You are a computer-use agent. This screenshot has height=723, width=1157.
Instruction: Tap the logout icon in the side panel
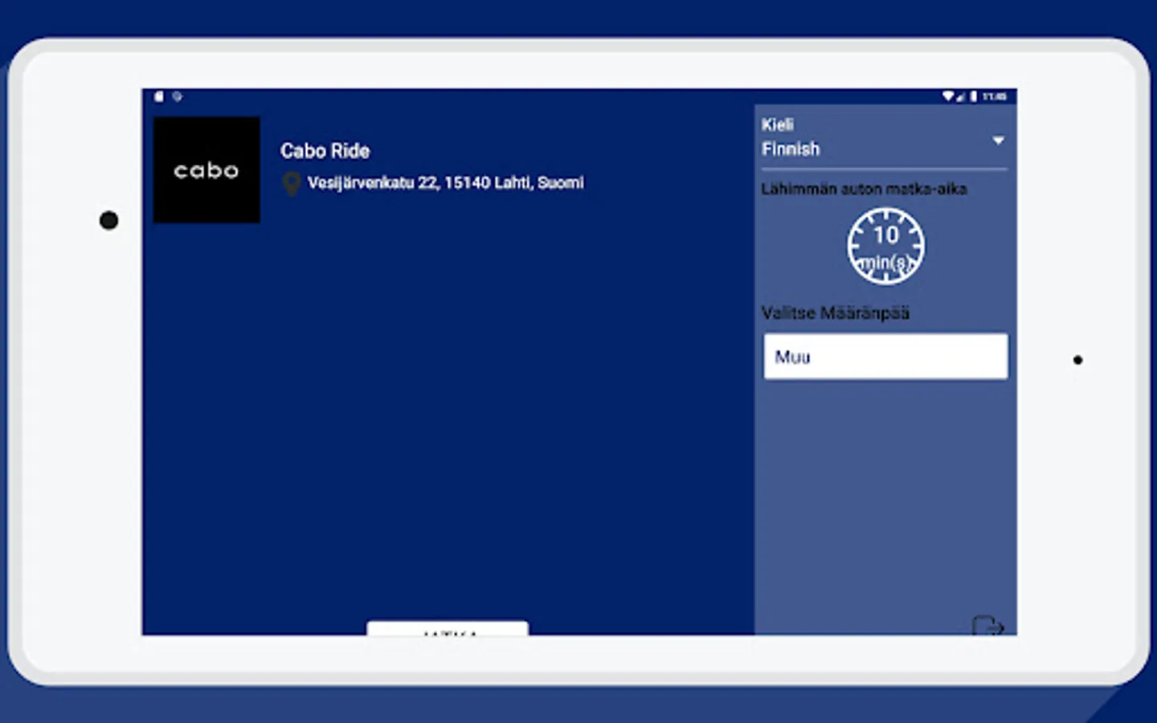click(988, 625)
